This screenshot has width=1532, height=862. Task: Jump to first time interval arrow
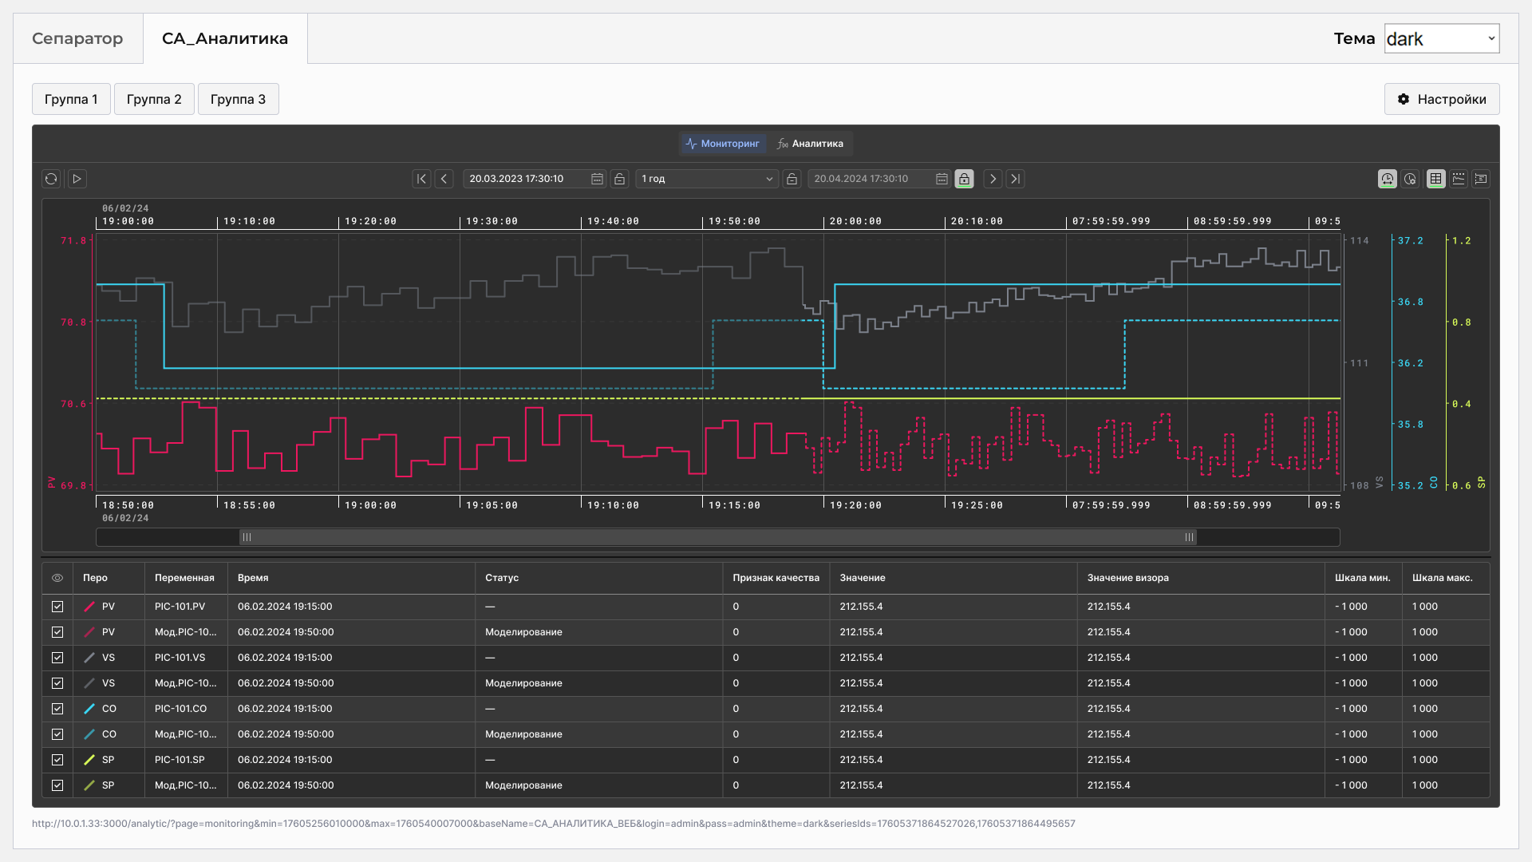click(421, 179)
